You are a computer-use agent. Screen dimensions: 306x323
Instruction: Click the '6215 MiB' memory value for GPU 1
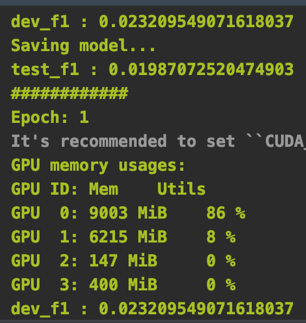click(128, 237)
